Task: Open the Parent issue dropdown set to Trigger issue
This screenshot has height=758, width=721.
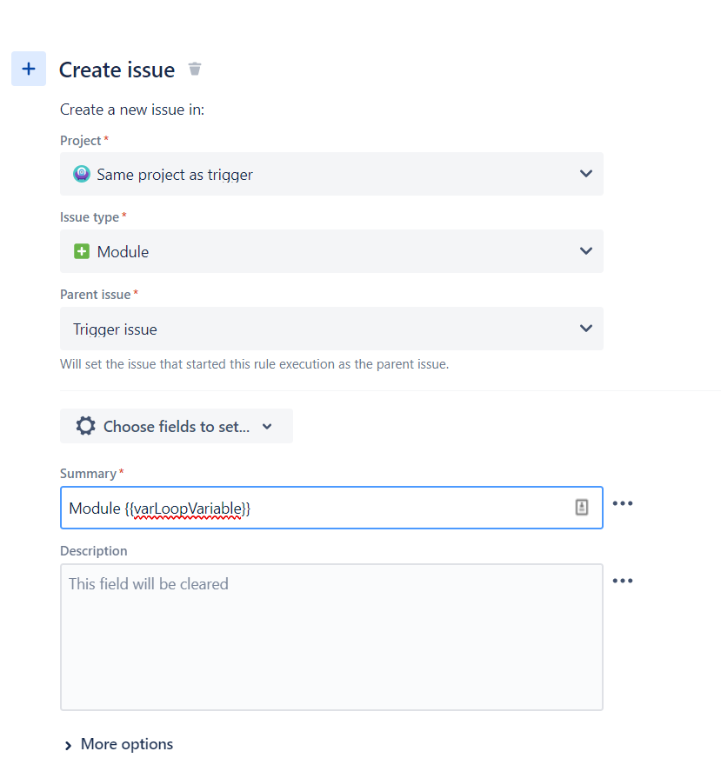Action: pos(331,329)
